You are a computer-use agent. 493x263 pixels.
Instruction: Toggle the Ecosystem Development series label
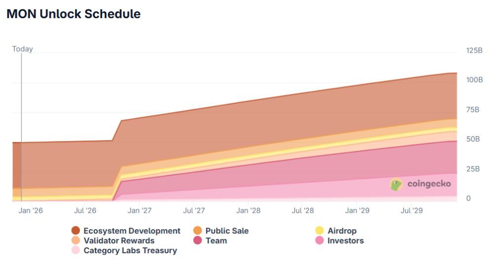(132, 231)
